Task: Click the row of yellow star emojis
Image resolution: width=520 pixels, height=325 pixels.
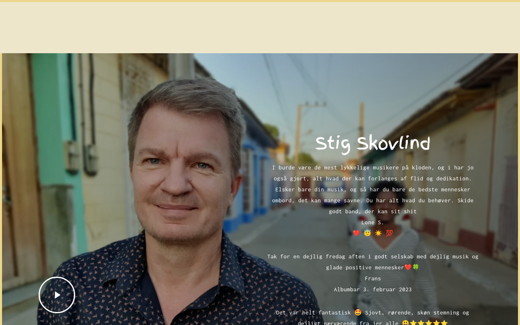Action: coord(429,323)
